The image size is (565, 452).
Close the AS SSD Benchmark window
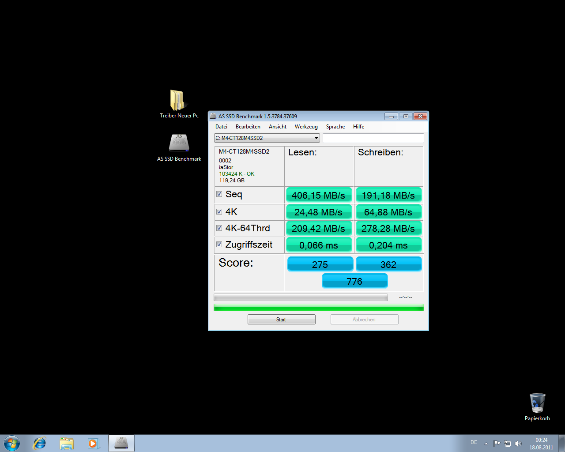pyautogui.click(x=420, y=117)
